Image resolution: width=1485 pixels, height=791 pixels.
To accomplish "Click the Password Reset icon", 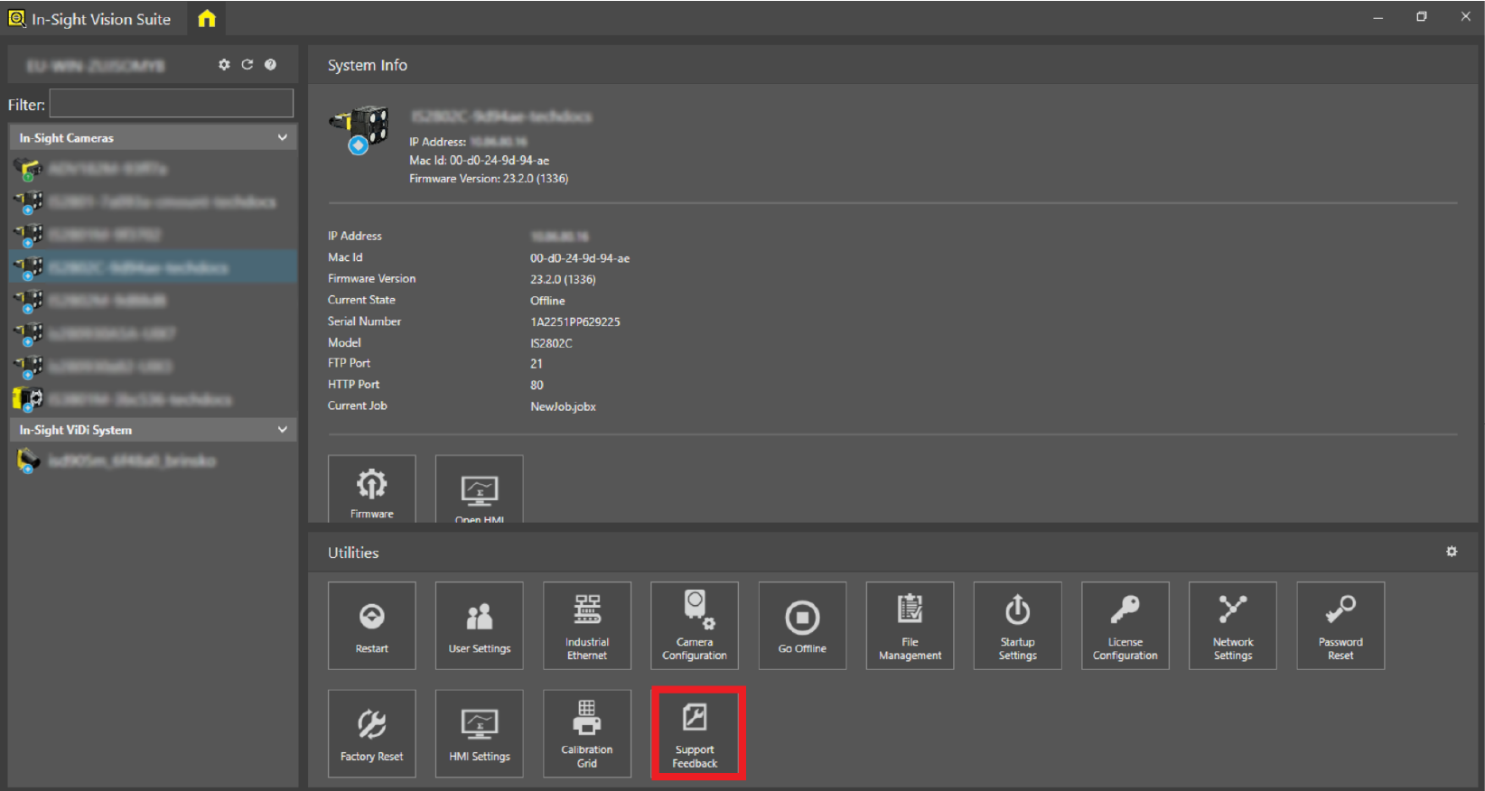I will click(x=1340, y=625).
